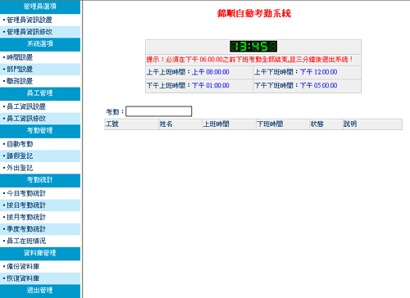The height and width of the screenshot is (298, 410).
Task: Select 職務設置 menu item
Action: (x=20, y=81)
